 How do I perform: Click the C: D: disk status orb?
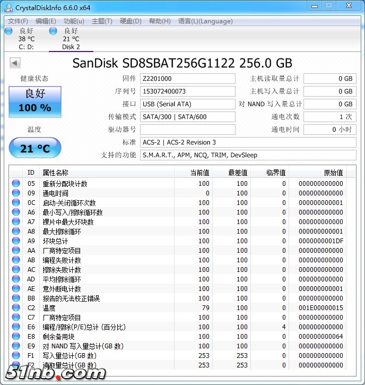click(8, 31)
